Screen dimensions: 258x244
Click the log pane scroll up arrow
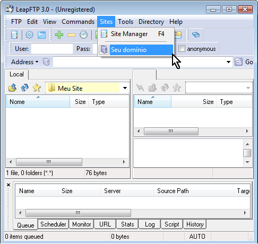pos(247,144)
